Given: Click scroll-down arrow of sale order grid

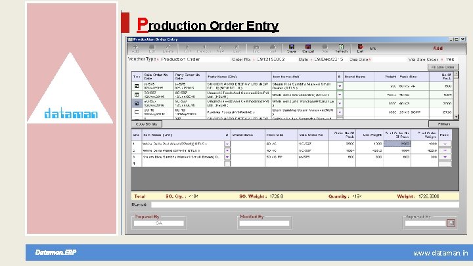Looking at the screenshot, I should 456,117.
